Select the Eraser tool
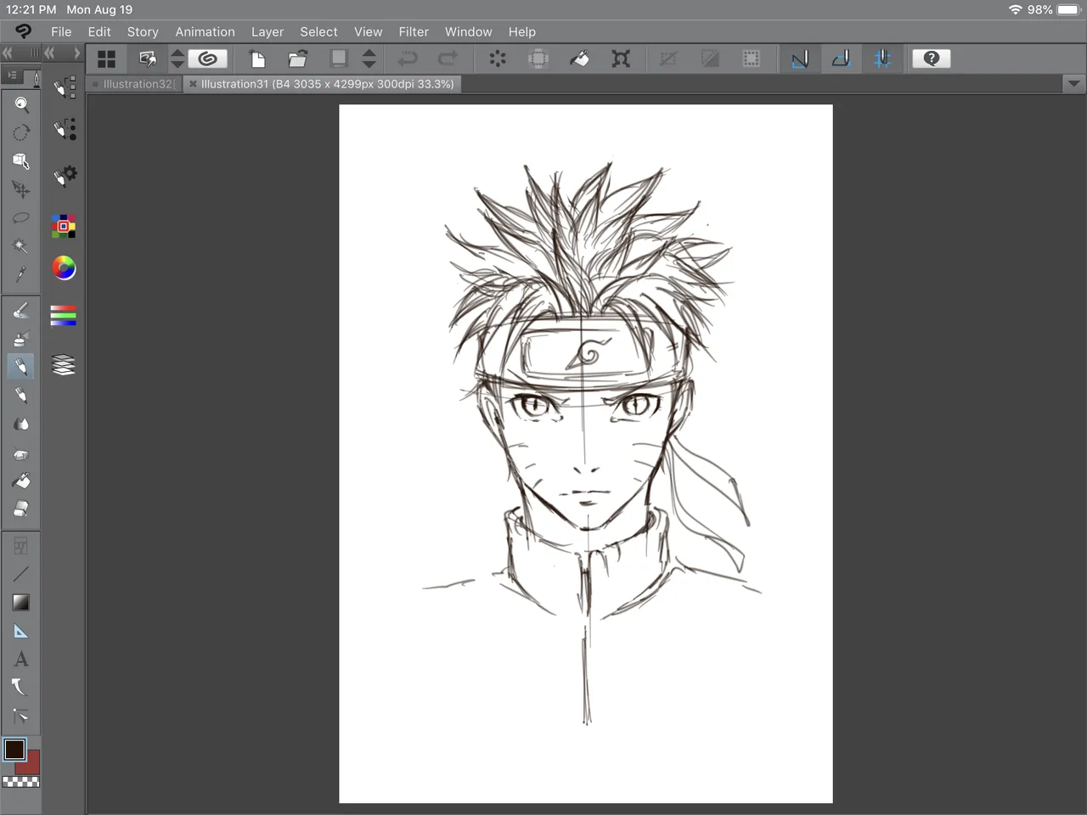1087x815 pixels. 21,509
